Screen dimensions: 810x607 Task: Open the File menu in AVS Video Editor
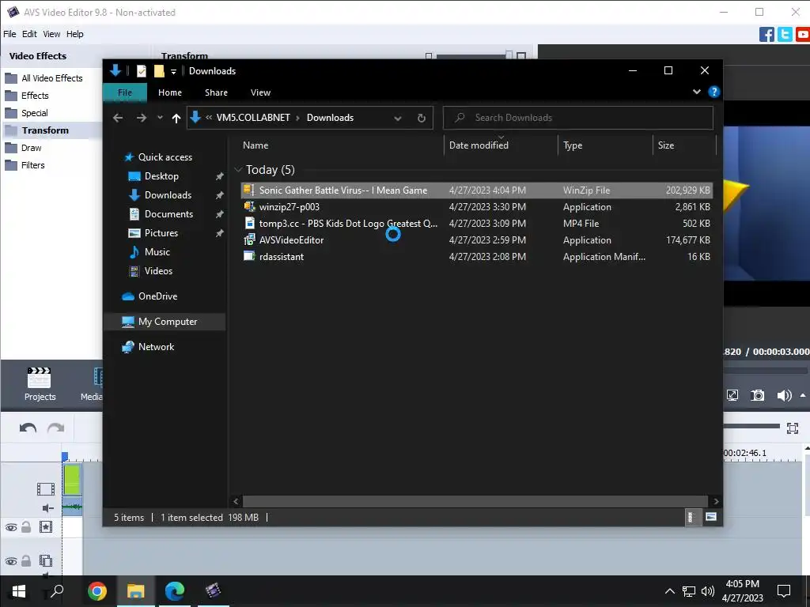coord(9,34)
